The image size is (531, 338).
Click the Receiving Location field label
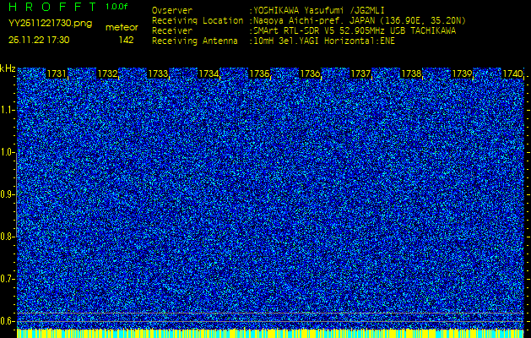[198, 20]
